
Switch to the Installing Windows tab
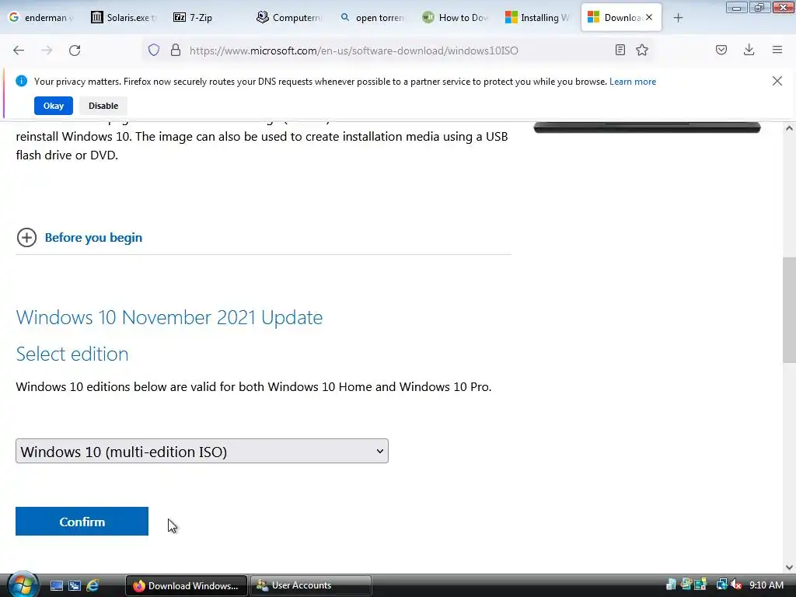pos(538,17)
